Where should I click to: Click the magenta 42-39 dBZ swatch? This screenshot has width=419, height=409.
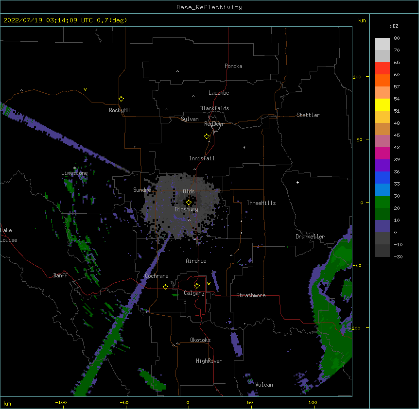coord(382,153)
